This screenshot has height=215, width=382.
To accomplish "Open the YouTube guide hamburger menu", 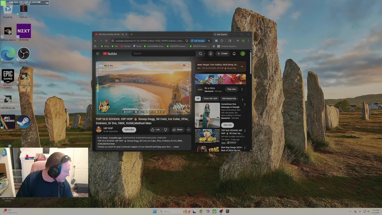I will pyautogui.click(x=97, y=54).
